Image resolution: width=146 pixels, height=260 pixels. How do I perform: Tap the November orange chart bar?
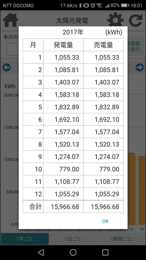[x=131, y=188]
